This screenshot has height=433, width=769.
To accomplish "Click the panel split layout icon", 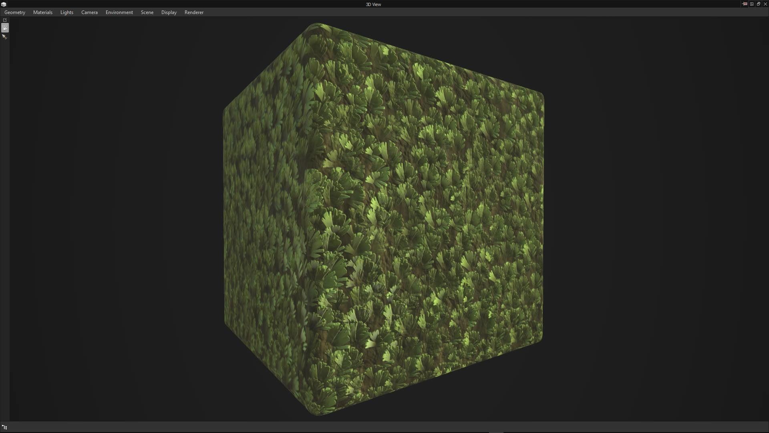I will click(752, 4).
